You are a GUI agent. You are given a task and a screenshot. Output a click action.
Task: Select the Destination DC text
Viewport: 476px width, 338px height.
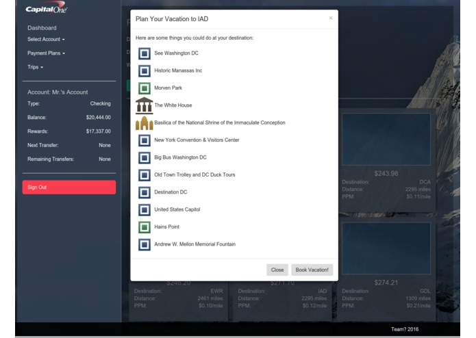coord(171,192)
